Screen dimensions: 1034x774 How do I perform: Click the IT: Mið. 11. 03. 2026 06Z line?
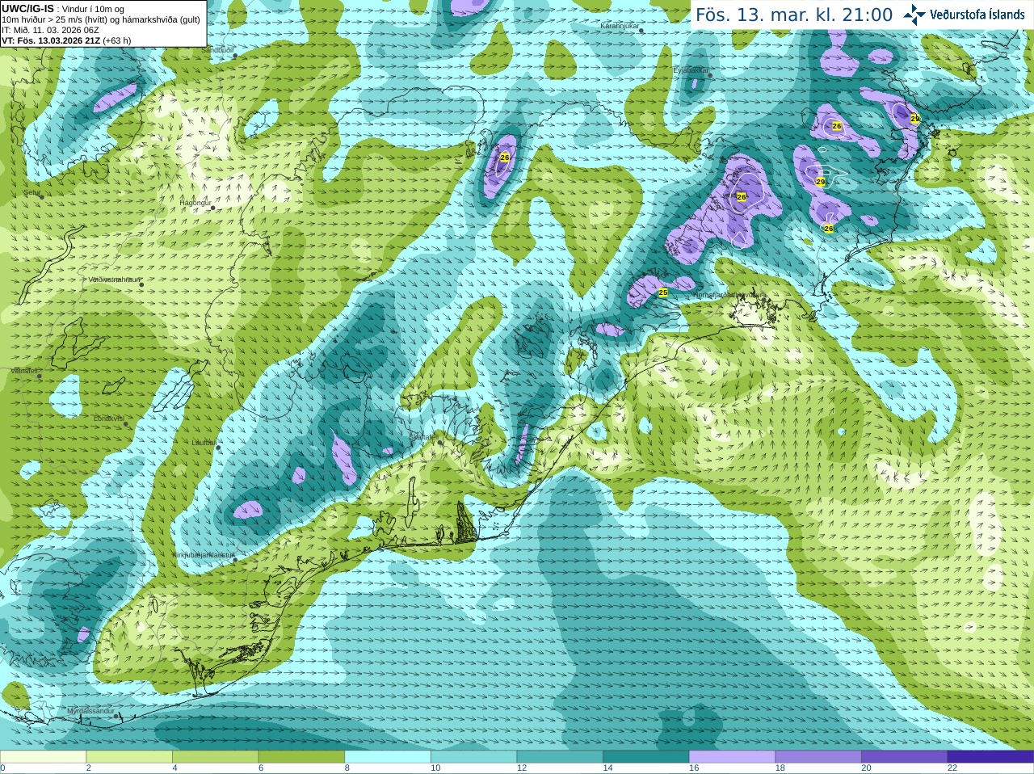pyautogui.click(x=51, y=30)
